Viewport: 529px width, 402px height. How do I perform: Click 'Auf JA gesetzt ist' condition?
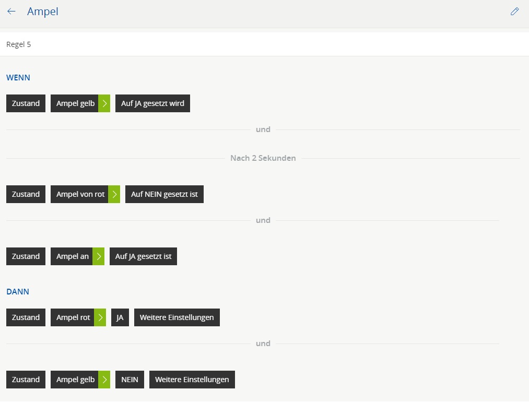click(143, 256)
